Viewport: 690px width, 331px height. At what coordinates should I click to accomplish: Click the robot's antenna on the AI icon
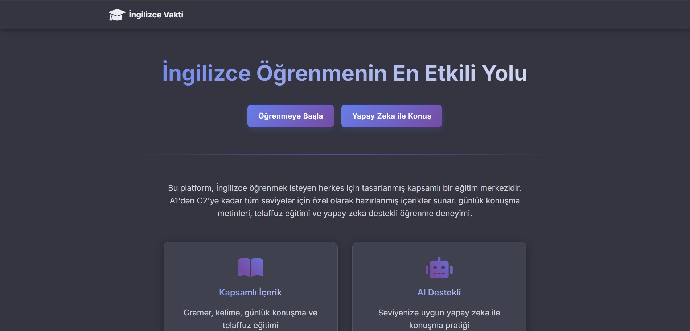[x=439, y=258]
